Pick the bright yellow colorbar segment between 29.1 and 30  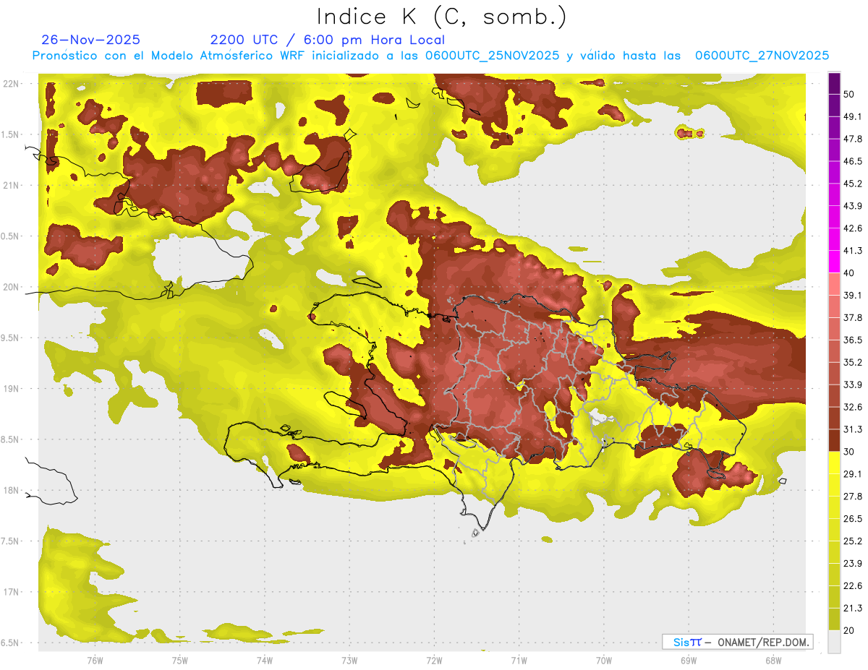coord(834,463)
